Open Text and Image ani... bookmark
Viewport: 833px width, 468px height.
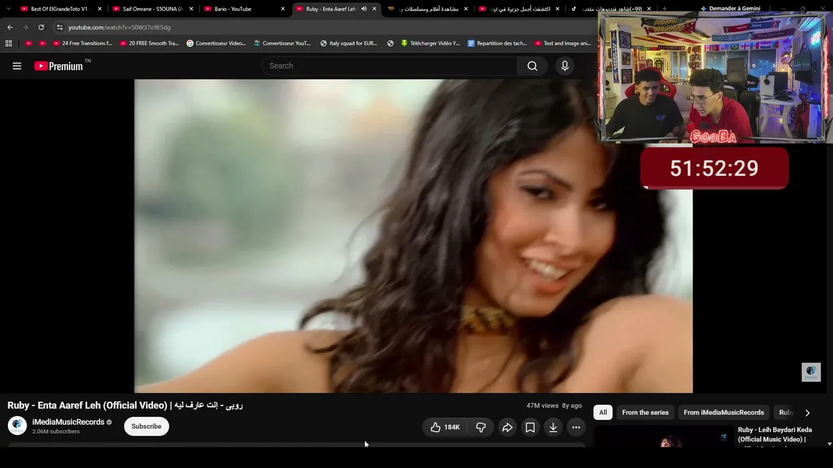563,44
